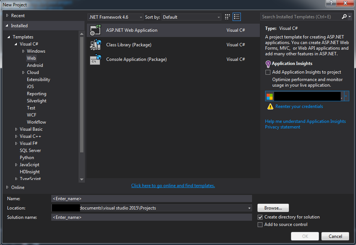Expand the Windows tree node
This screenshot has width=356, height=245.
(x=23, y=51)
